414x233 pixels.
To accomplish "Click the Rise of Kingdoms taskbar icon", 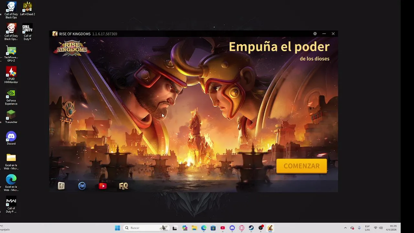I will pos(270,228).
